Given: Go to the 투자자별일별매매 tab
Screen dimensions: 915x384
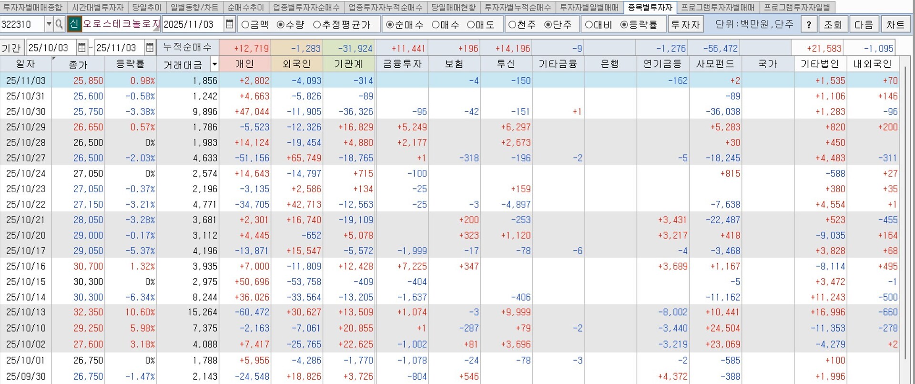Looking at the screenshot, I should click(x=589, y=7).
